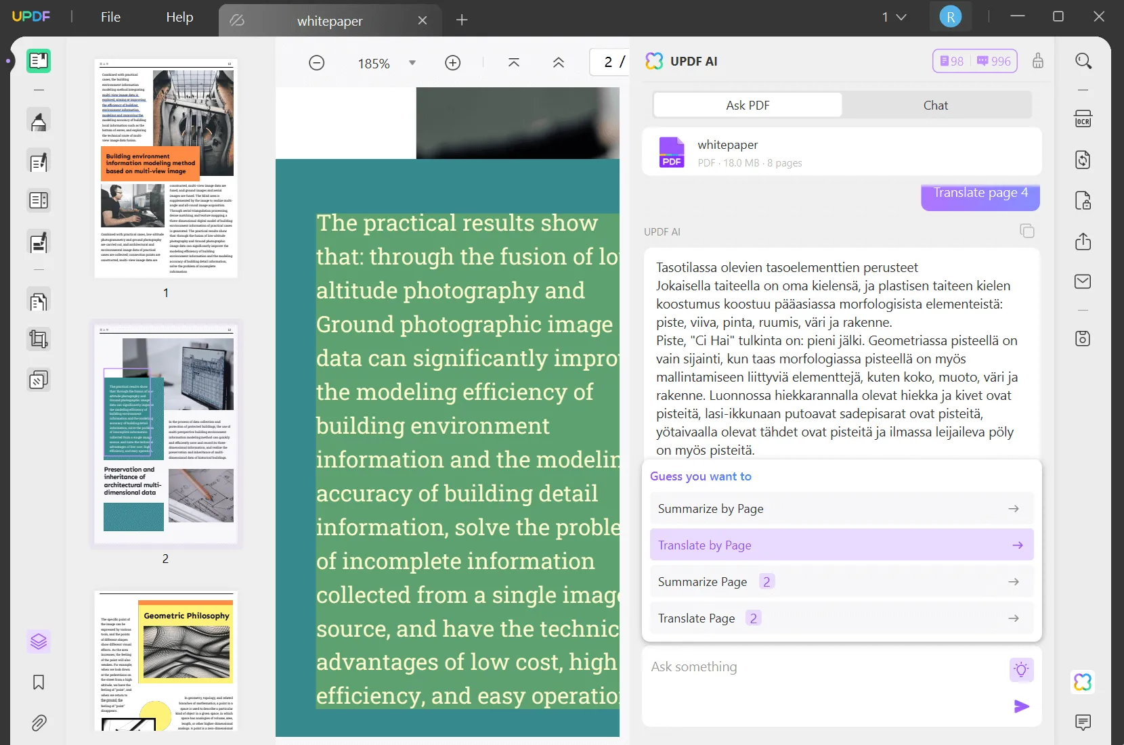Click the UPDF logo

pyautogui.click(x=31, y=16)
